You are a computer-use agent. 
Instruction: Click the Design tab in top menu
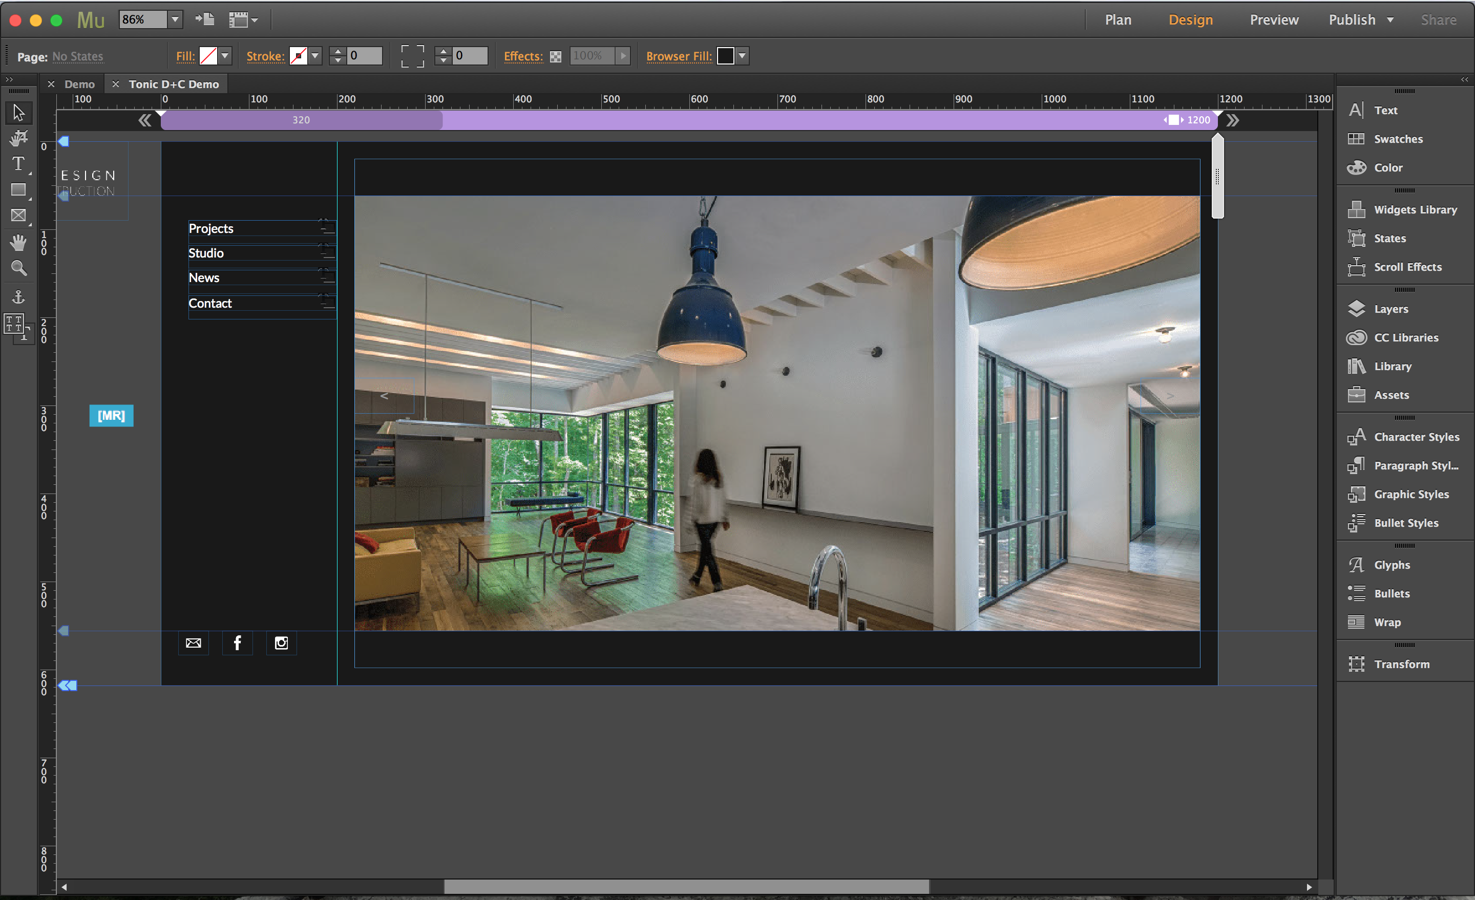[x=1191, y=20]
